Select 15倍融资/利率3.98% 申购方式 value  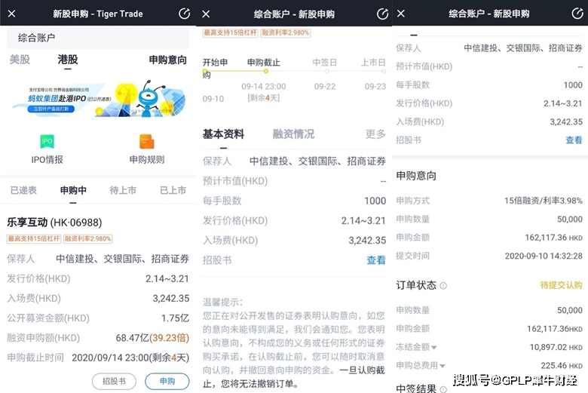tap(544, 201)
